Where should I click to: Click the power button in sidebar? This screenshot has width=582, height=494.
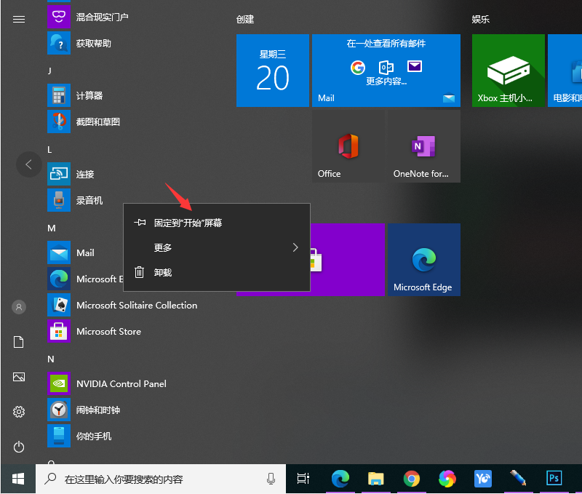[19, 447]
